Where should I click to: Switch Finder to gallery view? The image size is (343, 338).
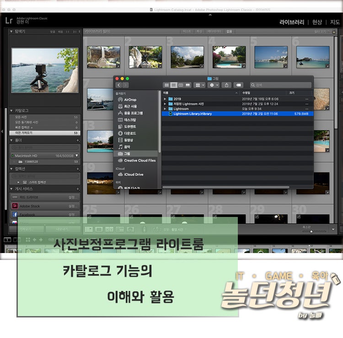188,85
